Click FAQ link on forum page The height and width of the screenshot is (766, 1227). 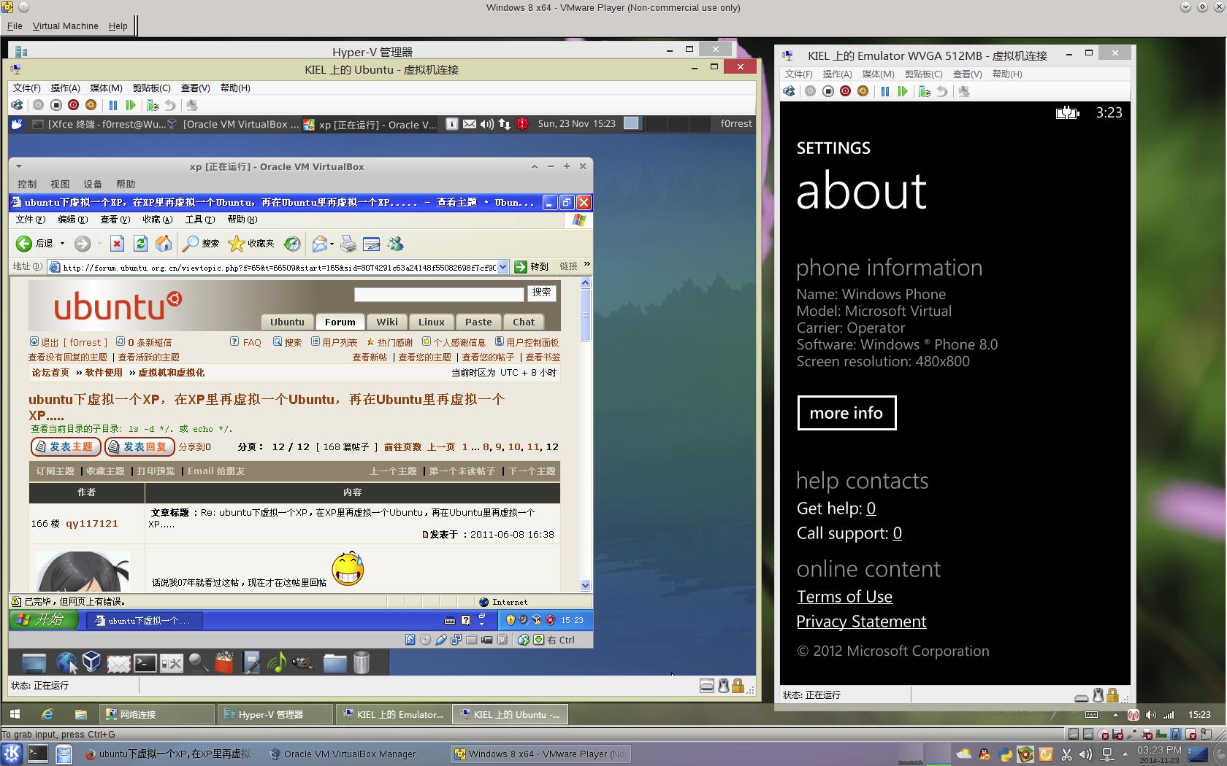[x=251, y=342]
